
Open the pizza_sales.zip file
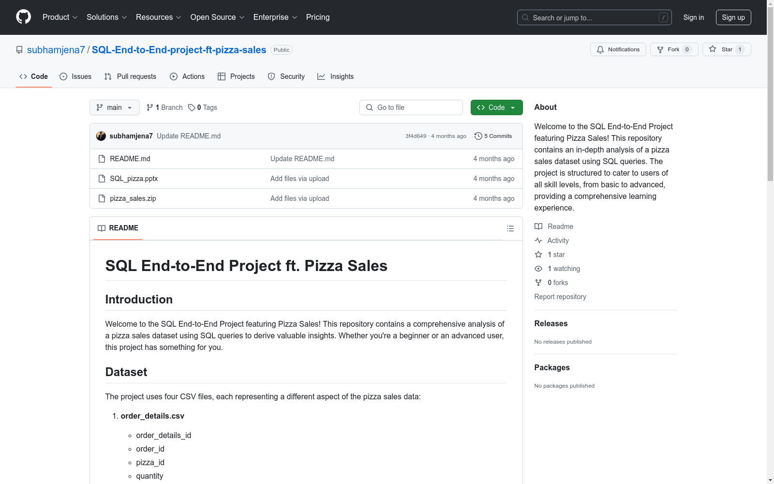pos(133,198)
